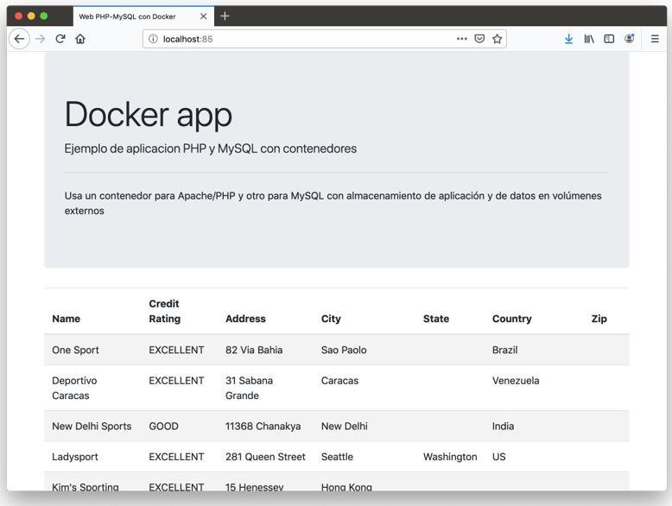Click the Docker app heading
This screenshot has width=672, height=506.
[149, 115]
